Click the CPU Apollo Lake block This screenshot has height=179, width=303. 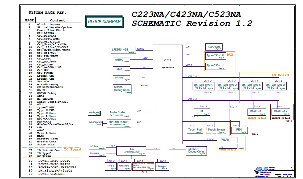(x=168, y=95)
